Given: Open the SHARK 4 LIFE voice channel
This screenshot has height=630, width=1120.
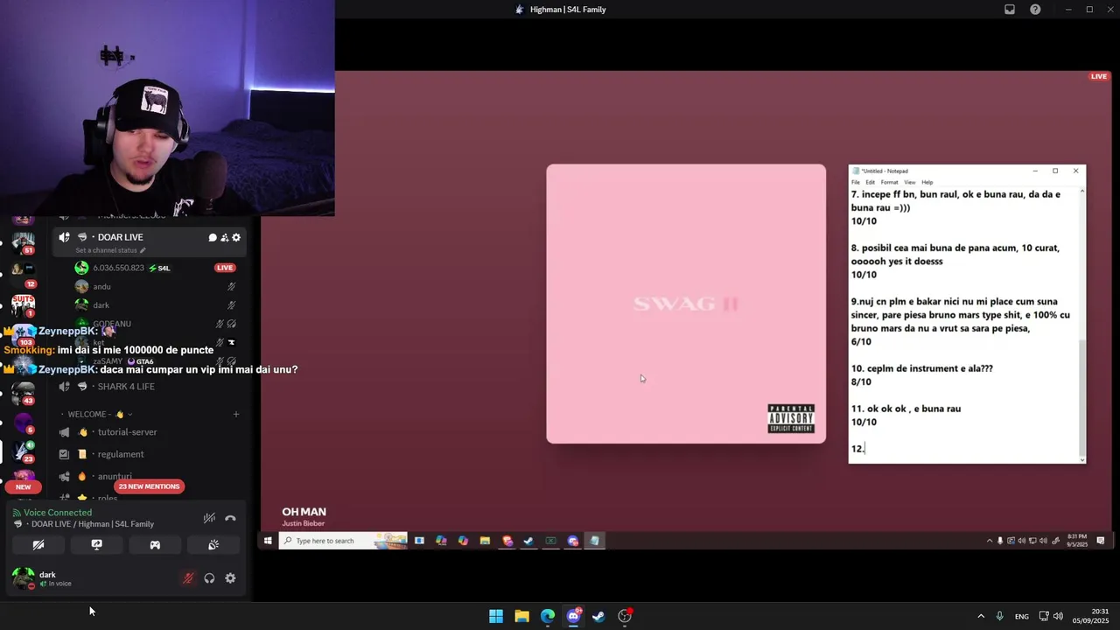Looking at the screenshot, I should click(x=126, y=387).
